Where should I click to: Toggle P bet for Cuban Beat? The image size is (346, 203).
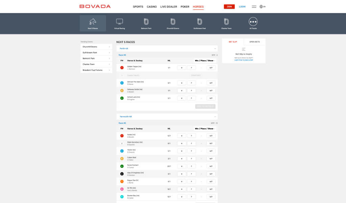(x=191, y=159)
